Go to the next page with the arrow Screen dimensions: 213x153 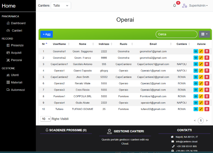coord(207,121)
